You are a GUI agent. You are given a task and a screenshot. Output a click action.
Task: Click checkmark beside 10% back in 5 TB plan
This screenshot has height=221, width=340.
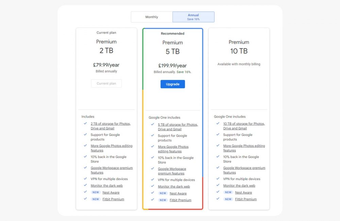tap(153, 158)
